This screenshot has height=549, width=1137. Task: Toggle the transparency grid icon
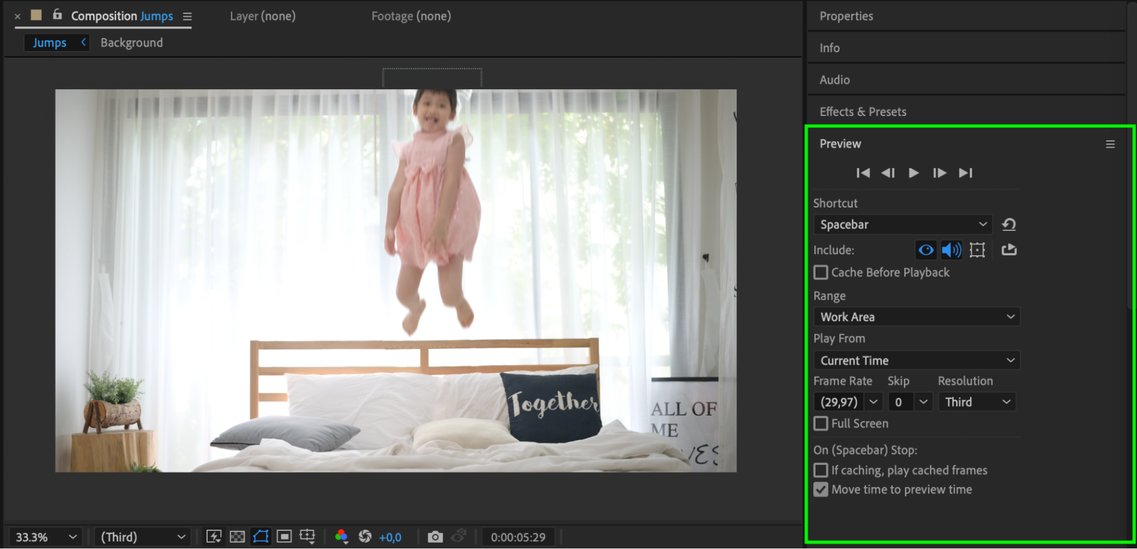click(237, 537)
